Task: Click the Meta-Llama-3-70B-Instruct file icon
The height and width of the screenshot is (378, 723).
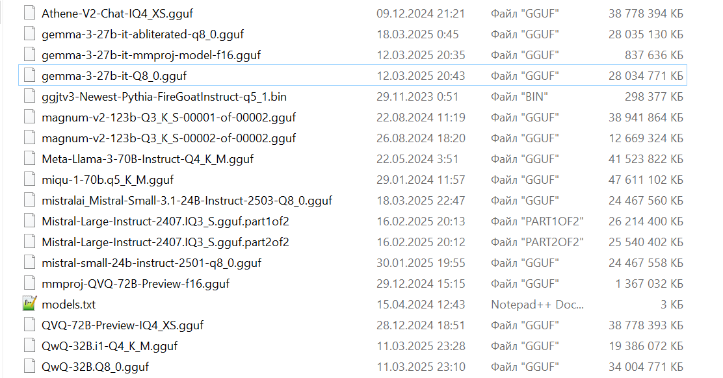Action: [x=29, y=158]
